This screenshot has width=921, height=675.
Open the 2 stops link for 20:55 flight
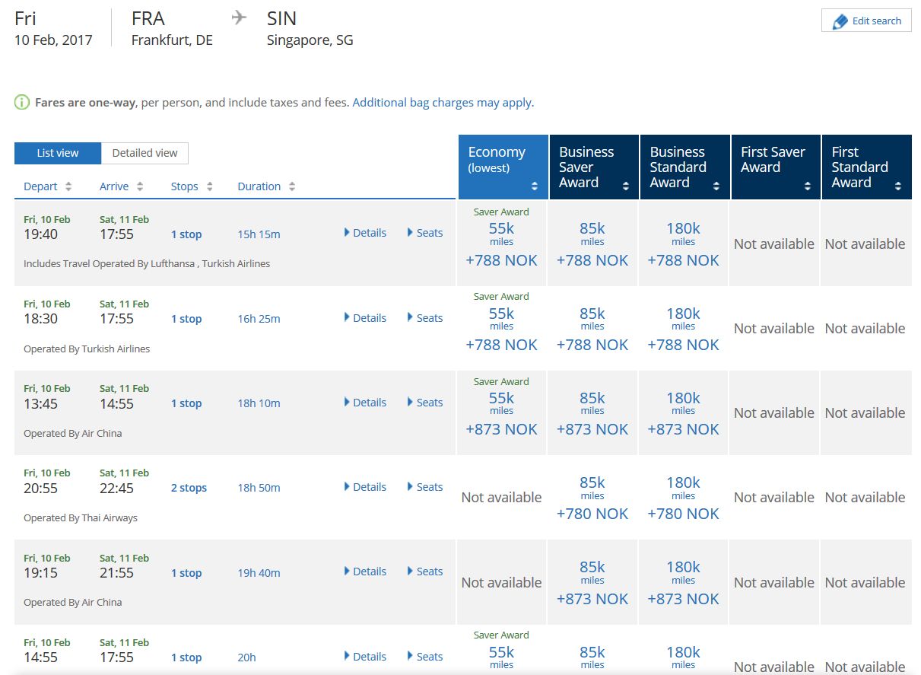coord(189,488)
